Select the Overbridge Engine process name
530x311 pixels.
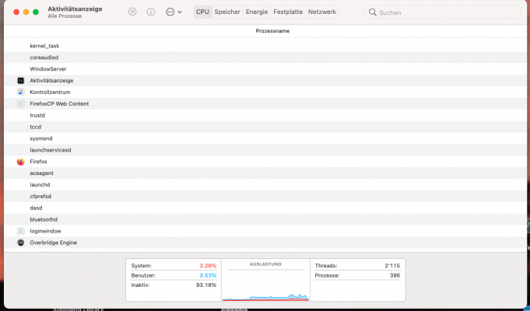54,243
